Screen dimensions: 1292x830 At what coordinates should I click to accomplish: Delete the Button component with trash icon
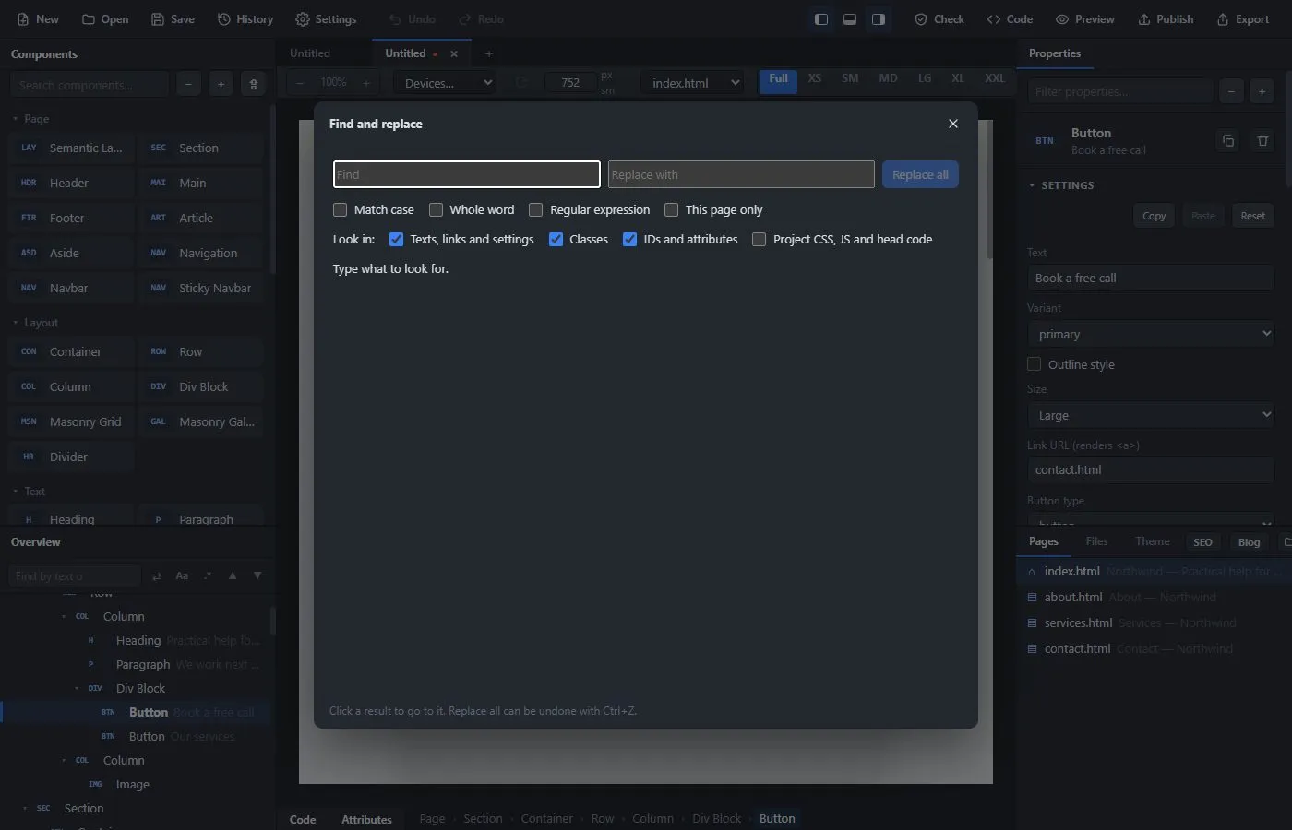(x=1262, y=141)
